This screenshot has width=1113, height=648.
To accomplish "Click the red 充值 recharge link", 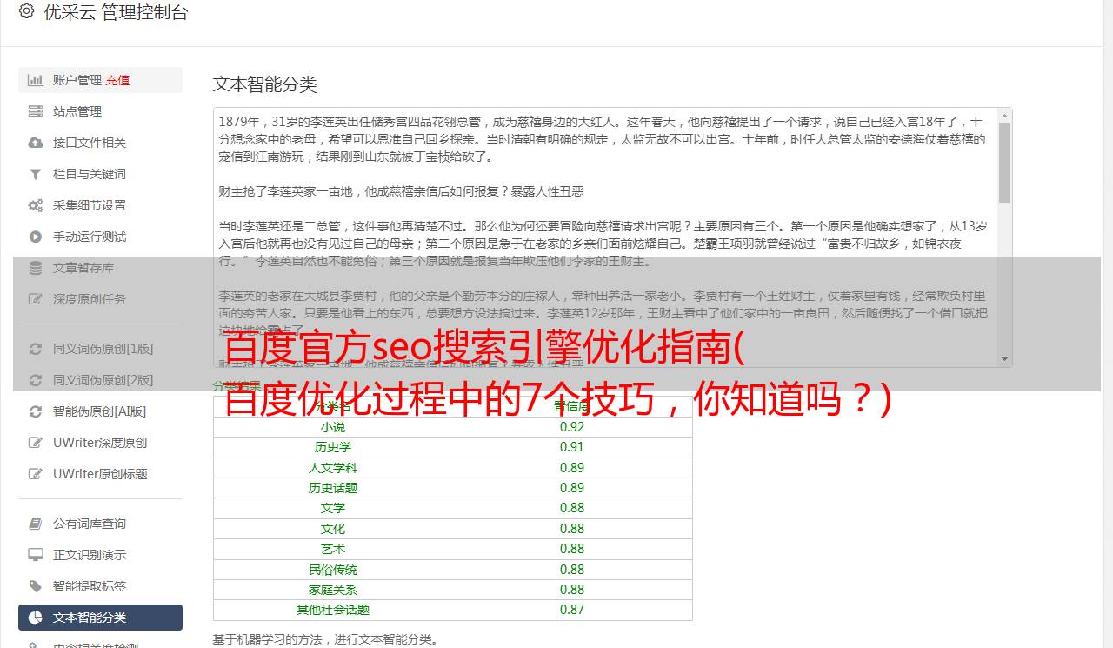I will pyautogui.click(x=117, y=80).
